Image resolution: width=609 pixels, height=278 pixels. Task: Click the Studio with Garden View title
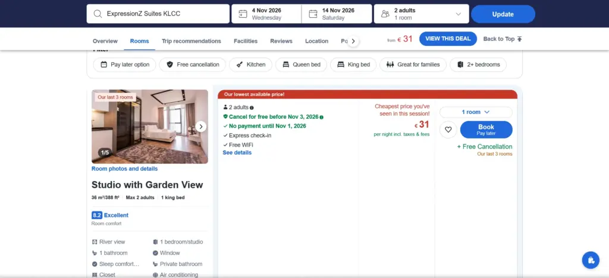(147, 185)
